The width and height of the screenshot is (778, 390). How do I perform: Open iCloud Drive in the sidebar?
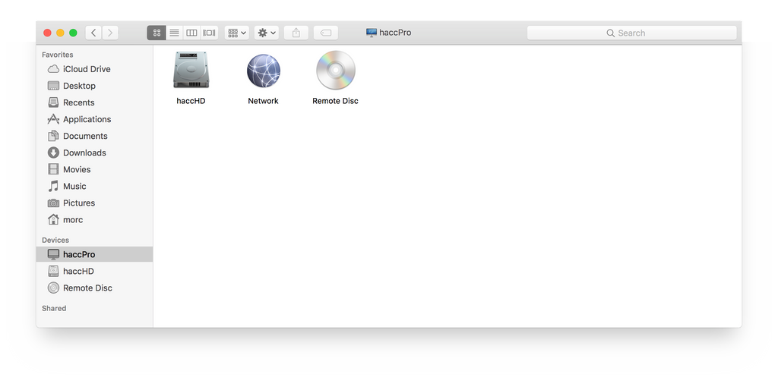tap(94, 69)
